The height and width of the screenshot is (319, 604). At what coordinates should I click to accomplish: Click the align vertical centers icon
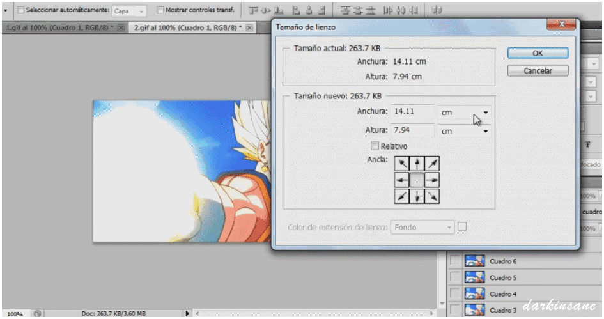(266, 11)
